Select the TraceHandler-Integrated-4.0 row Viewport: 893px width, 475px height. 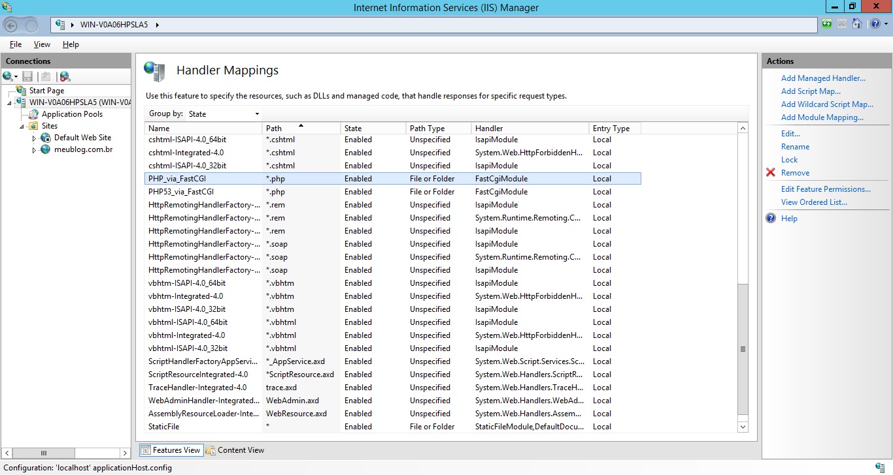coord(393,388)
